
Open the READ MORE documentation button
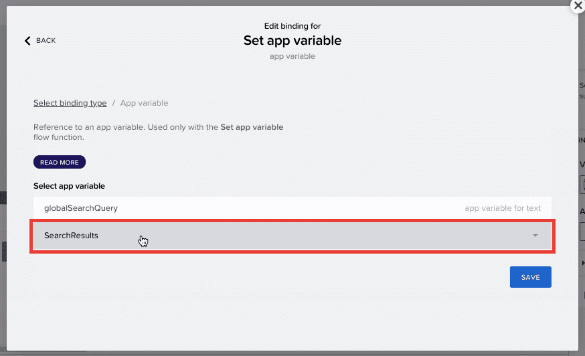(x=60, y=162)
